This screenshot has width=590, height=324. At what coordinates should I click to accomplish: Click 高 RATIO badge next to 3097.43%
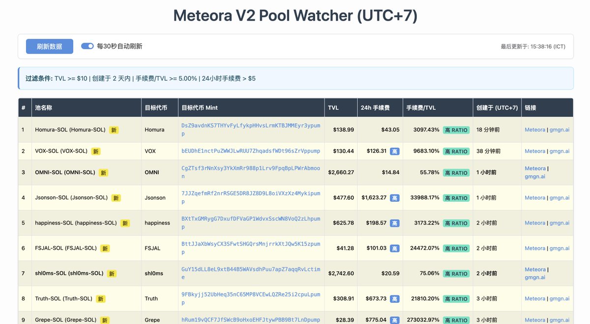click(456, 130)
